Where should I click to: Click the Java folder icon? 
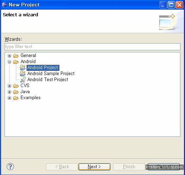16,92
